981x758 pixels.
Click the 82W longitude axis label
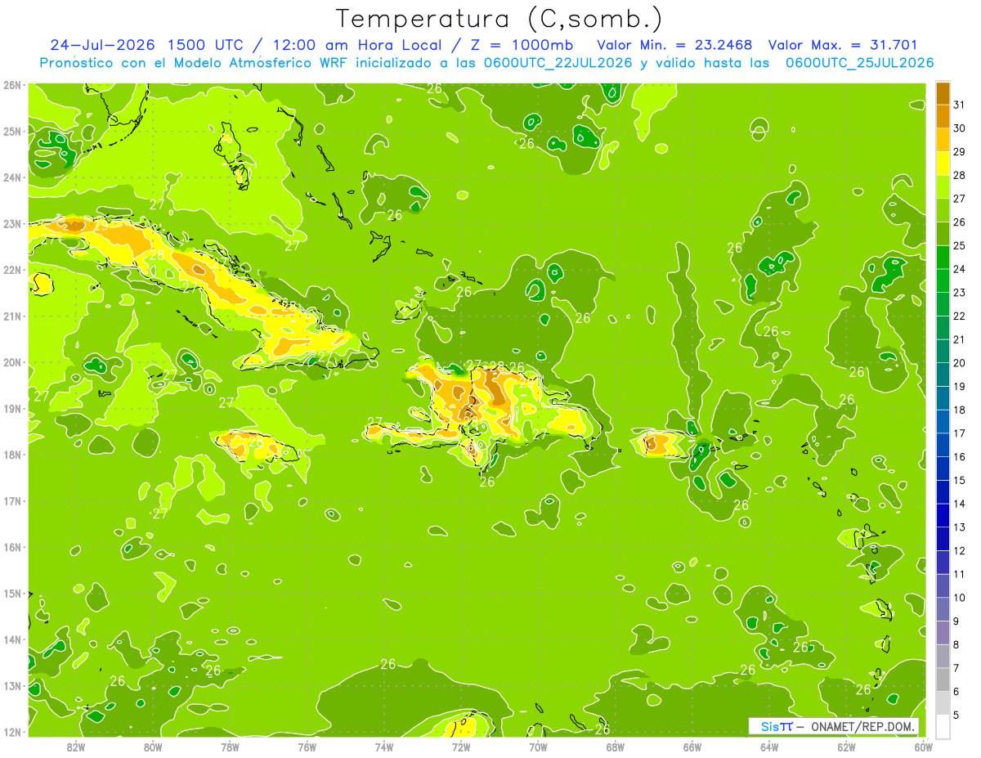[76, 746]
